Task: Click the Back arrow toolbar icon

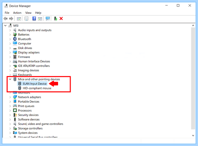Action: click(x=5, y=19)
